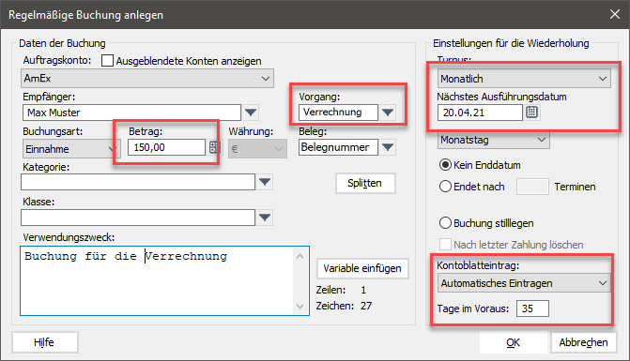Click into the Empfänger field Max Muster
630x361 pixels.
pos(131,113)
